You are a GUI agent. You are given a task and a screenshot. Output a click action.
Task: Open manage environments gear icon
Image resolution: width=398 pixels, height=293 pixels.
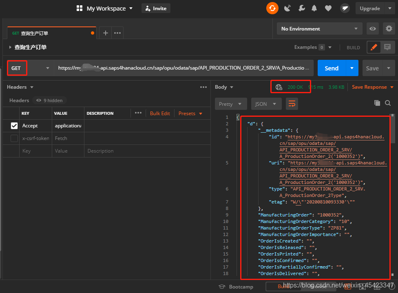point(389,28)
